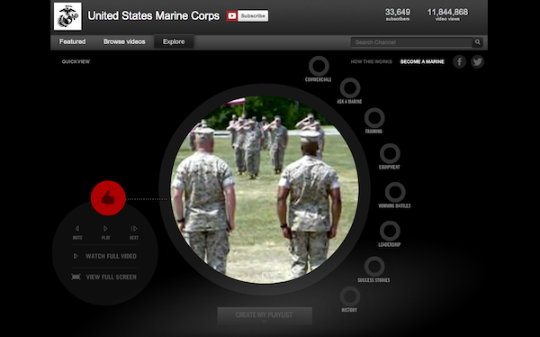Image resolution: width=540 pixels, height=337 pixels.
Task: Select the Winning Battles ring
Action: click(395, 192)
